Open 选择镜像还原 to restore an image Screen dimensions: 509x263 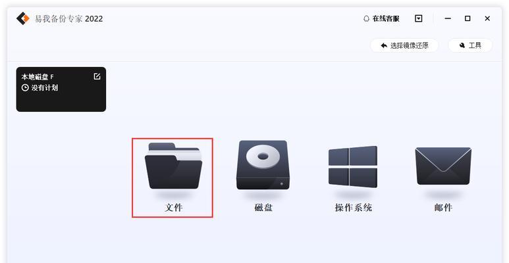[404, 45]
